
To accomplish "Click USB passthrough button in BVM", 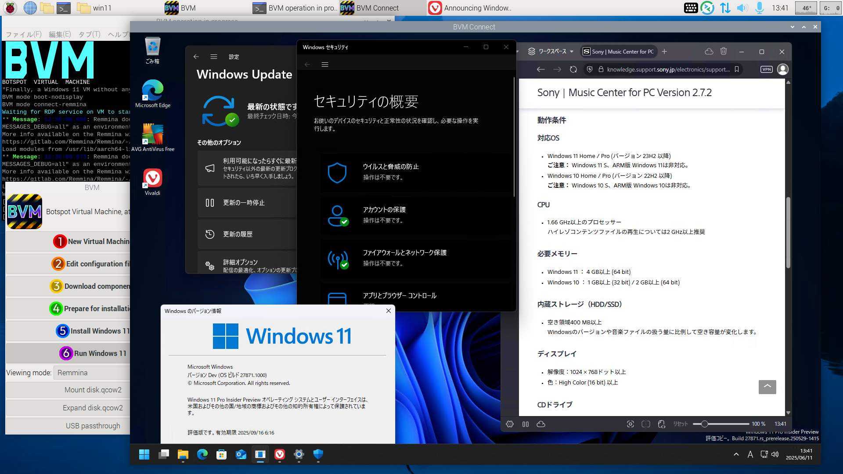I will point(68,426).
